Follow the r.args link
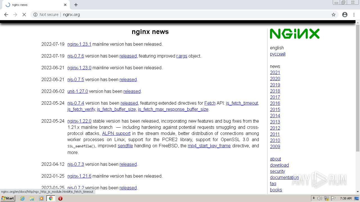Screen dimensions: 360x202 coord(182,56)
